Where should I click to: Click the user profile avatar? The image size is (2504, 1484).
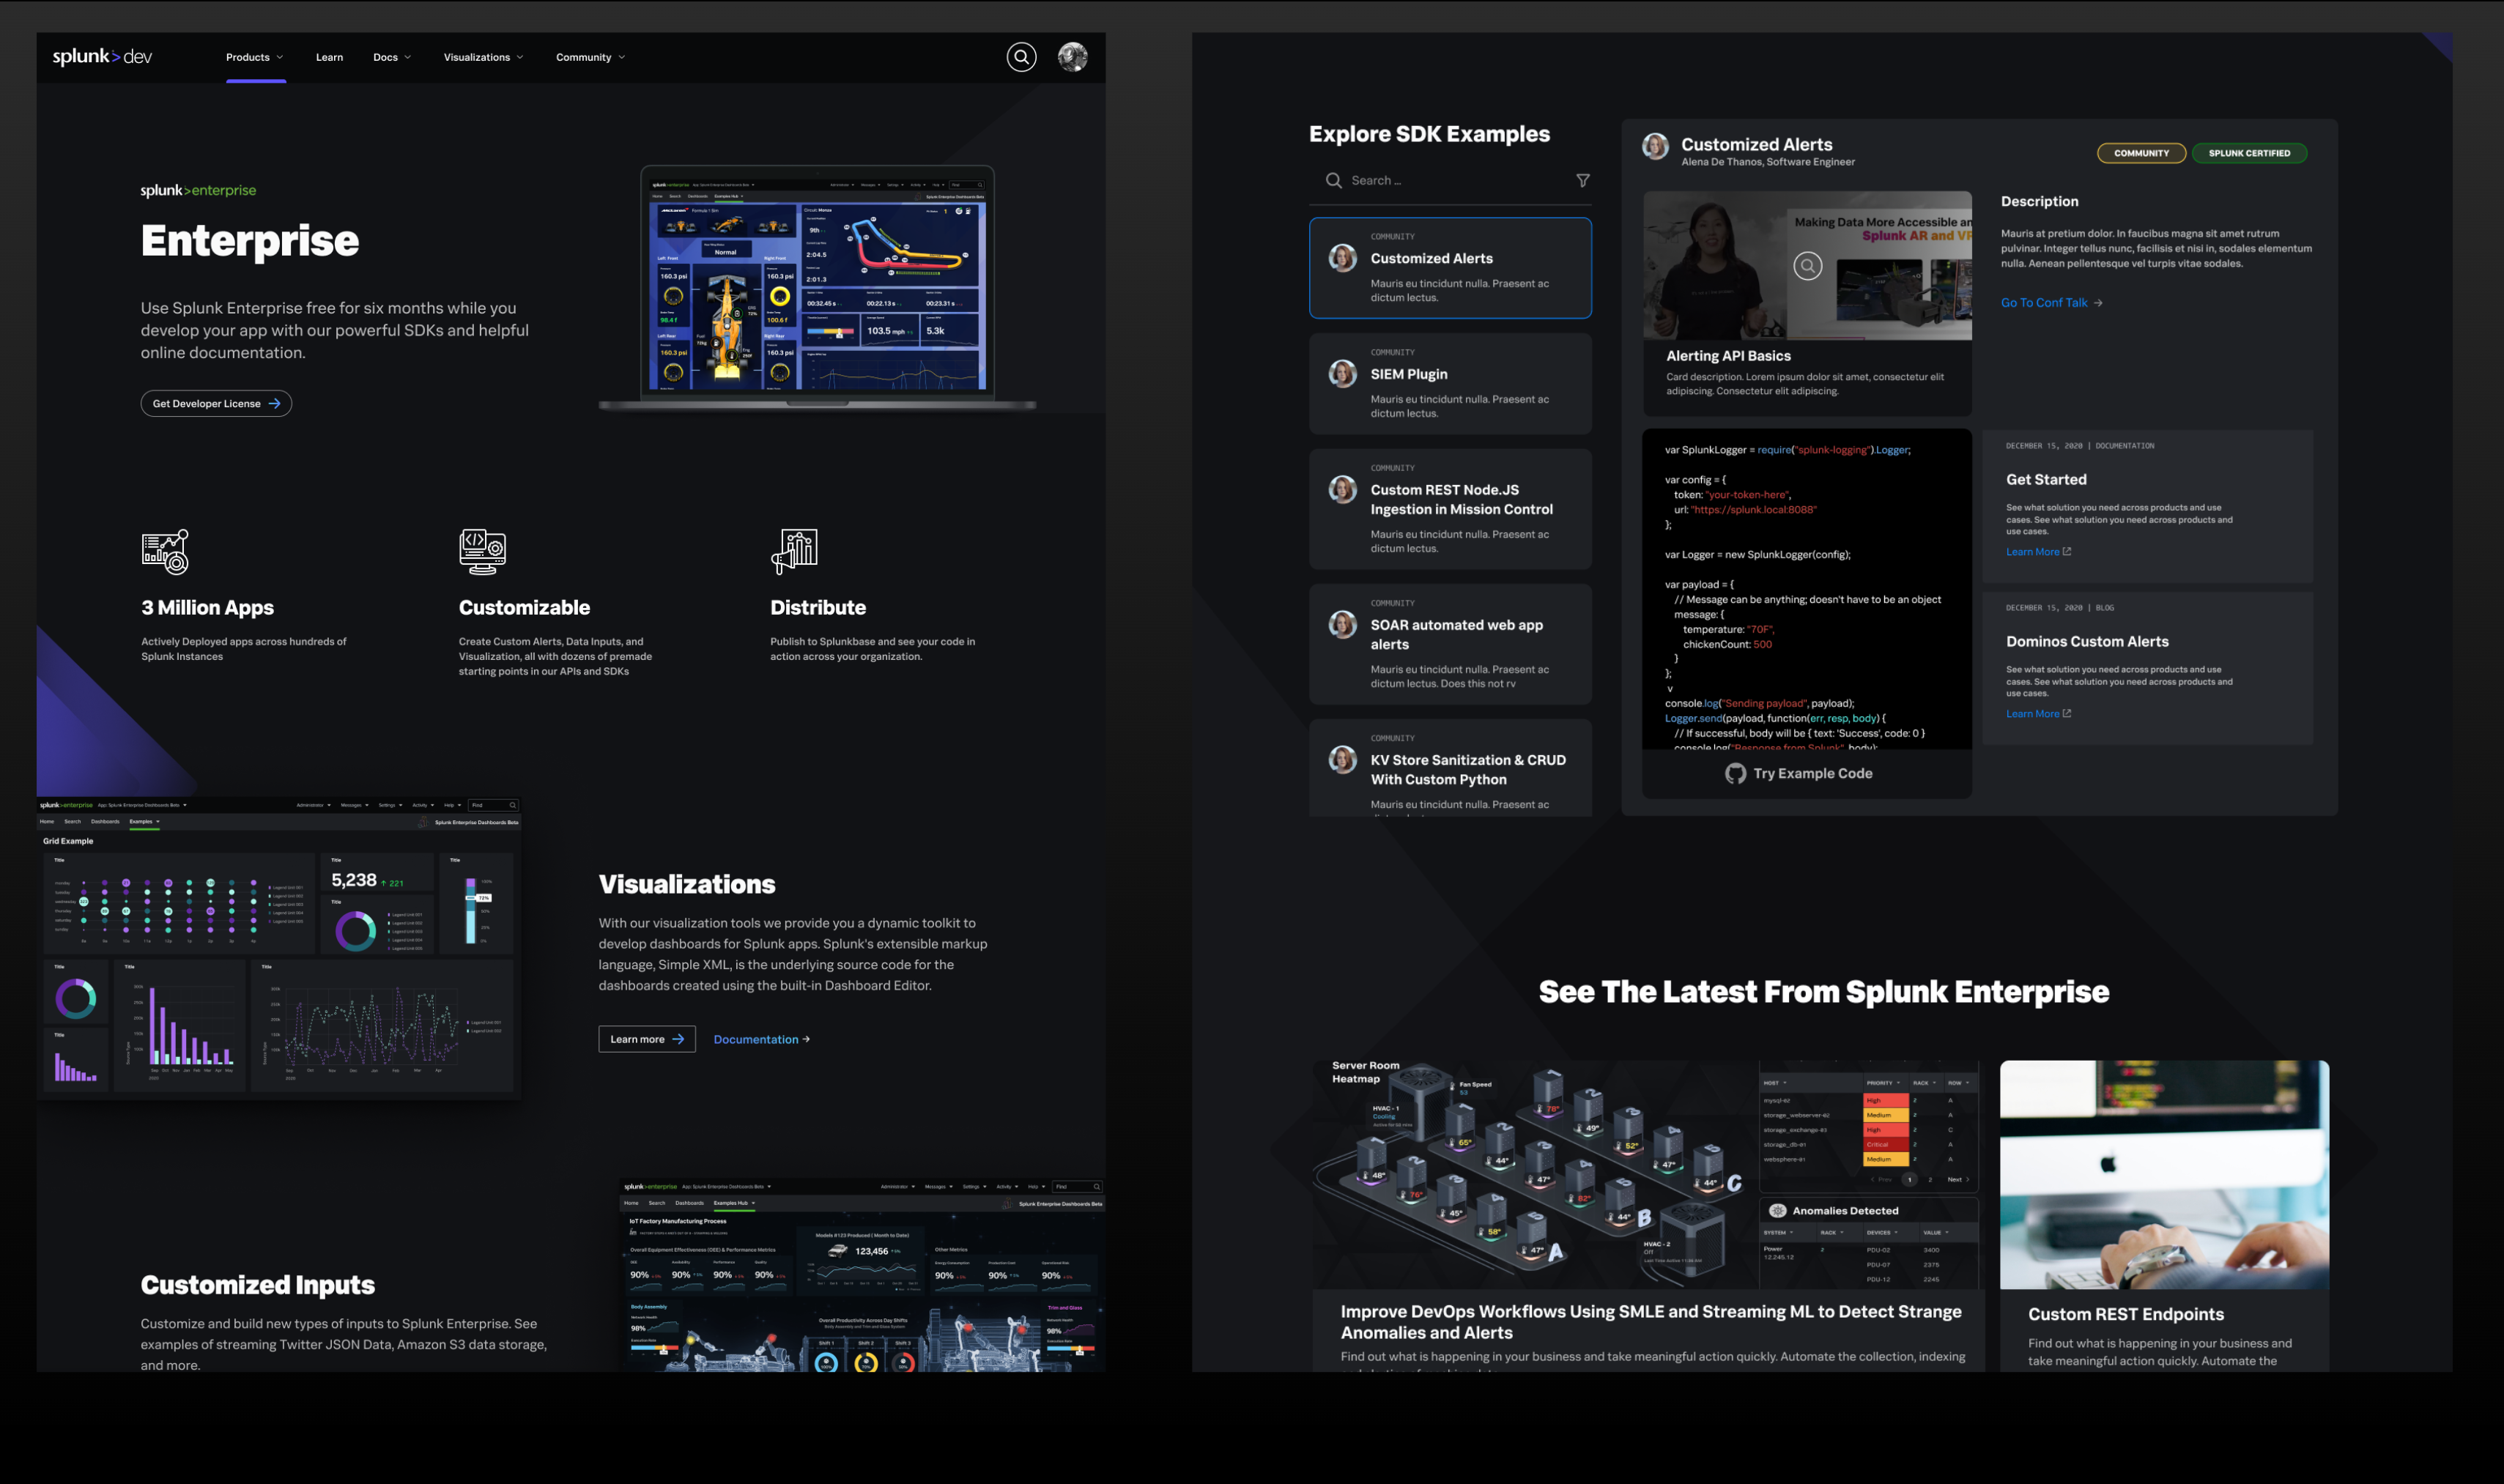tap(1072, 57)
